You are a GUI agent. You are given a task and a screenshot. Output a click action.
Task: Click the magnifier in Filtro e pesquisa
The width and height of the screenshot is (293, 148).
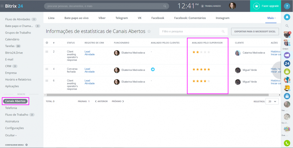223,32
